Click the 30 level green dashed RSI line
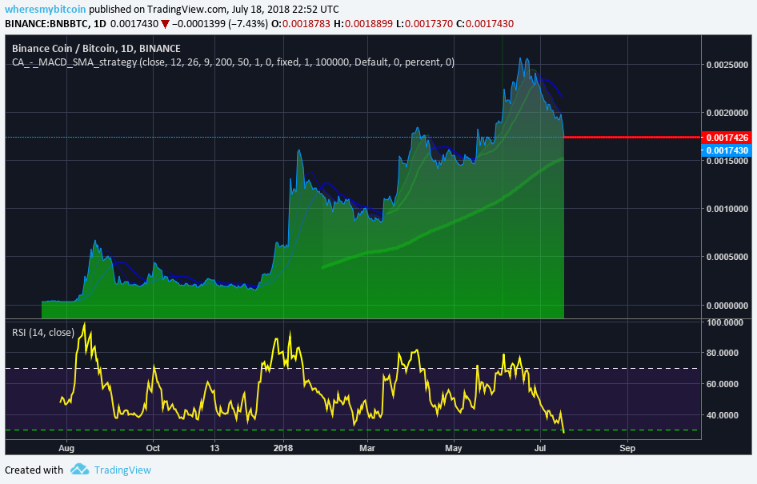Screen dimensions: 757x484 (352, 430)
